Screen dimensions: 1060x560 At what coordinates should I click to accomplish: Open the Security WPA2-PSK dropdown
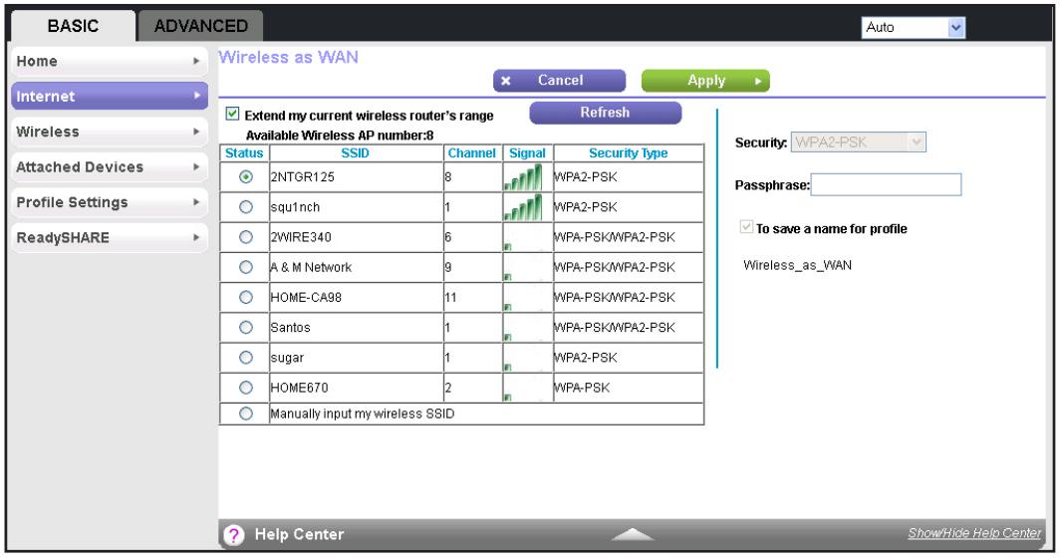(858, 142)
